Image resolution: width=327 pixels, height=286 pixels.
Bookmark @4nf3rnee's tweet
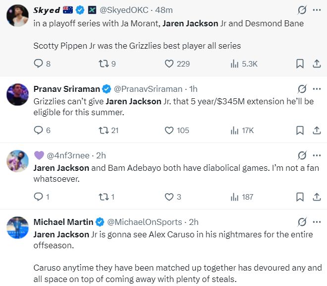[x=300, y=197]
